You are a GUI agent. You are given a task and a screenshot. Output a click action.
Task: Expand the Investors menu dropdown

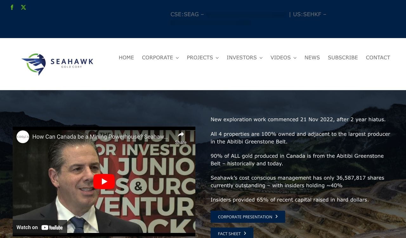tap(261, 58)
